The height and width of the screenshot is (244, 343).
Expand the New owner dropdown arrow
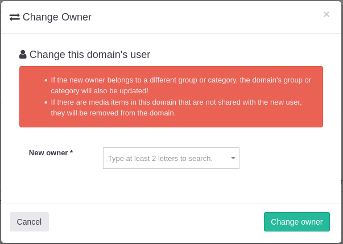[233, 158]
